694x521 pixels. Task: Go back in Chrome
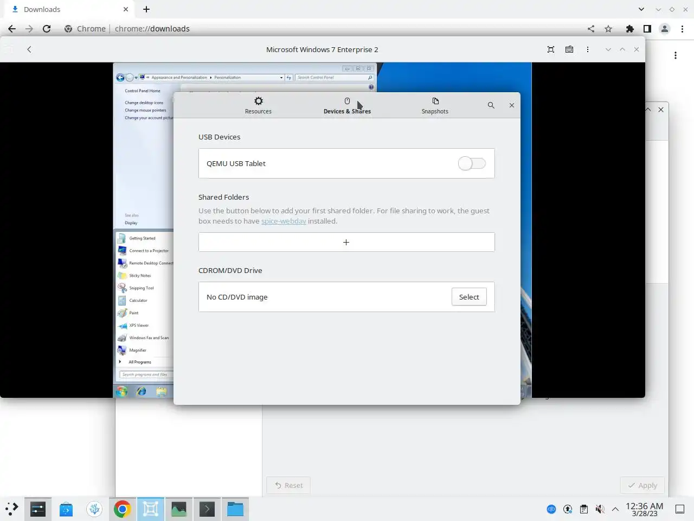[12, 29]
